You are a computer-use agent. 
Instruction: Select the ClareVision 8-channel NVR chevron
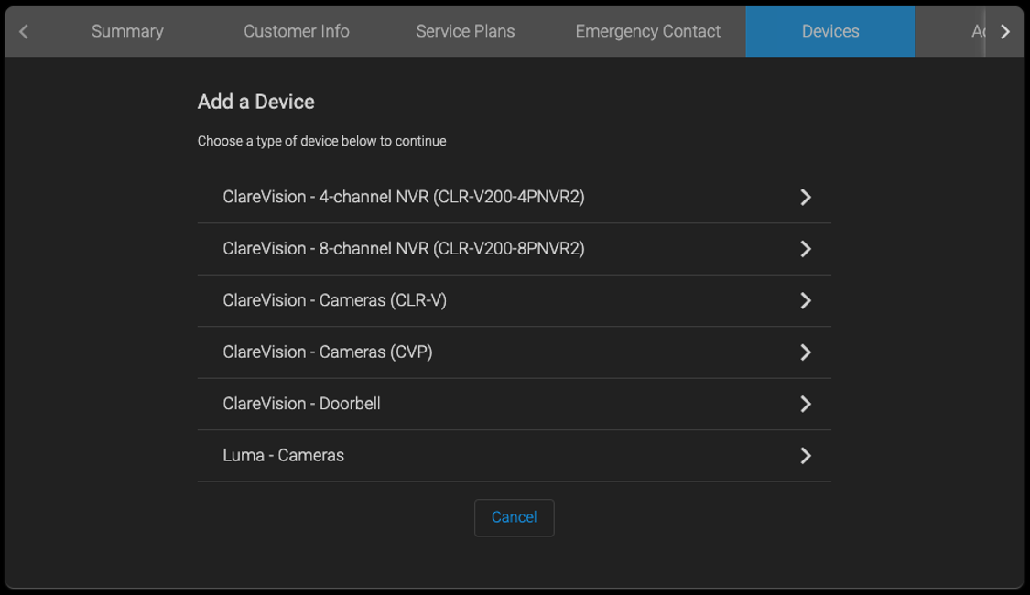tap(805, 248)
